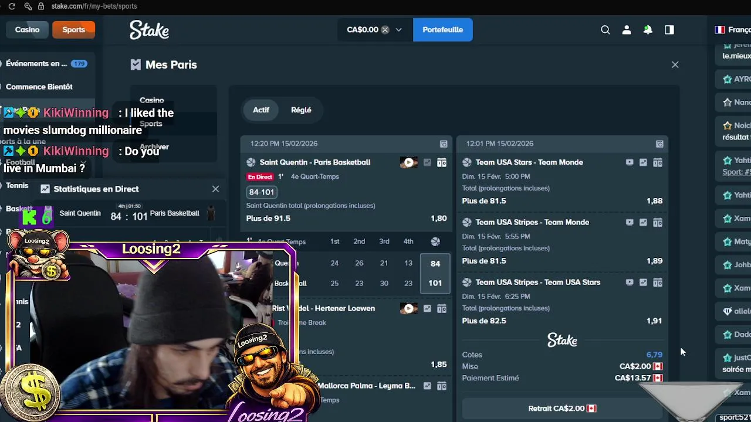Switch to the Actif tab
The image size is (751, 422).
[x=261, y=110]
